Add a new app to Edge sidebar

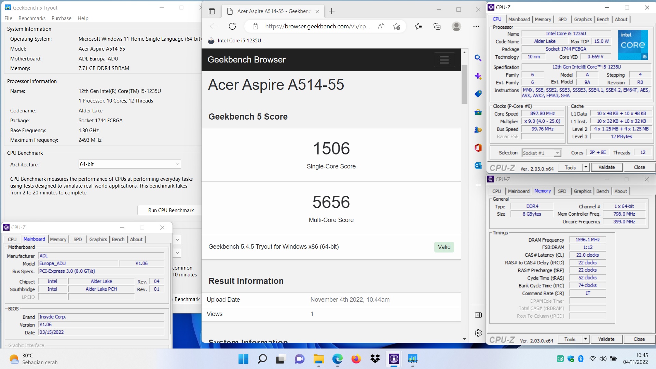478,185
